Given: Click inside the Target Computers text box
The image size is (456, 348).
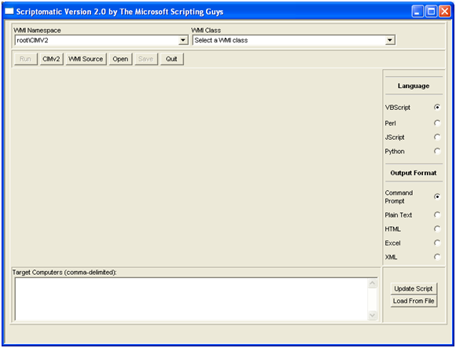Looking at the screenshot, I should click(191, 299).
